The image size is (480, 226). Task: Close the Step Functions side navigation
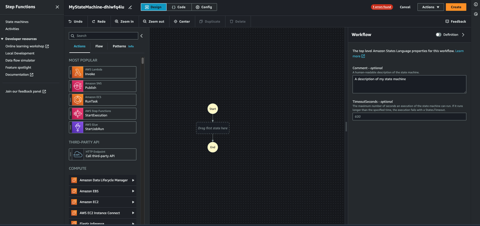57,7
